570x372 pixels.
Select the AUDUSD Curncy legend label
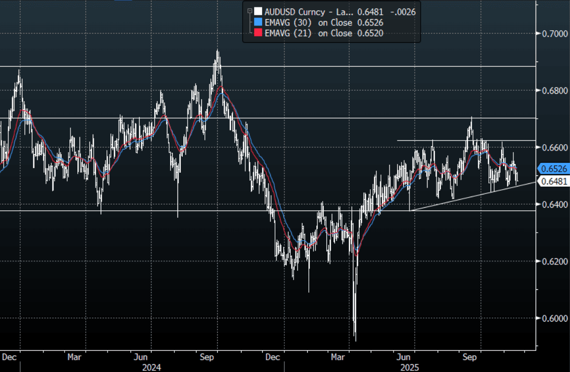click(x=302, y=11)
